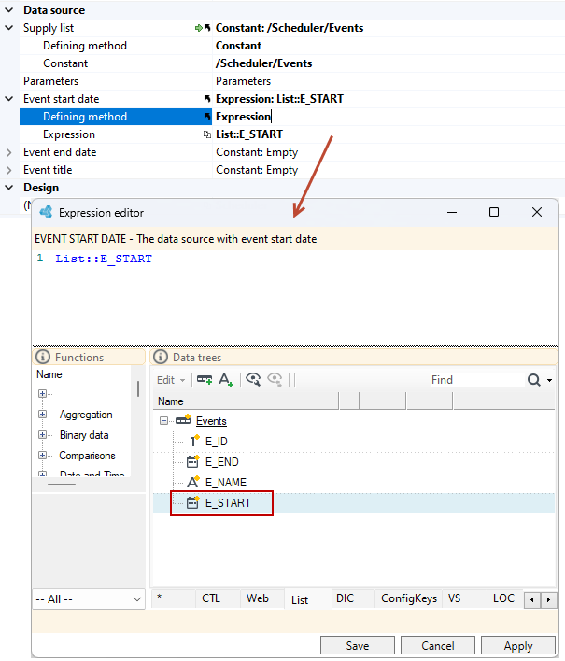Expand the Aggregation functions node

point(42,414)
